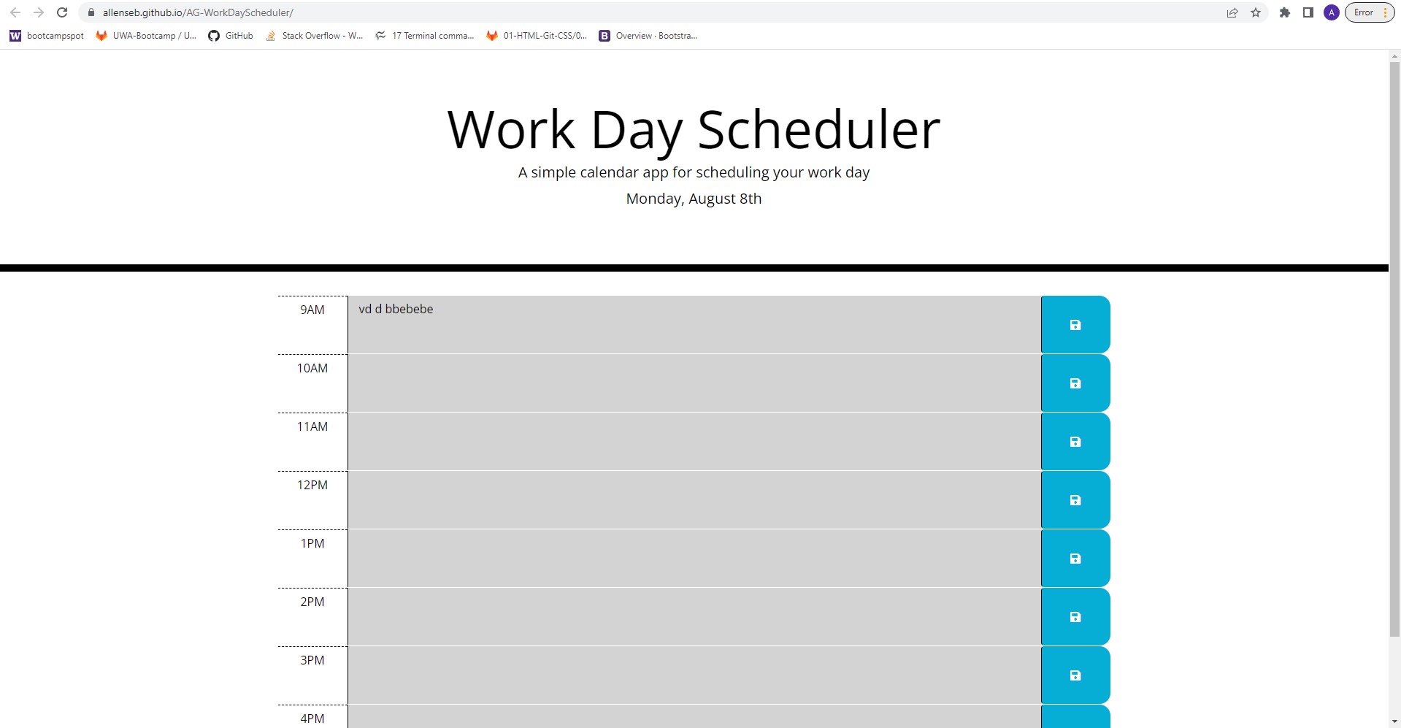Click inside the 2PM schedule text area
The height and width of the screenshot is (728, 1401).
pos(694,616)
